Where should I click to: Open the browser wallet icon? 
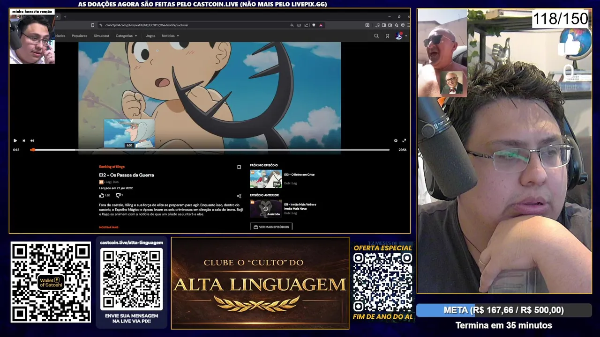390,25
